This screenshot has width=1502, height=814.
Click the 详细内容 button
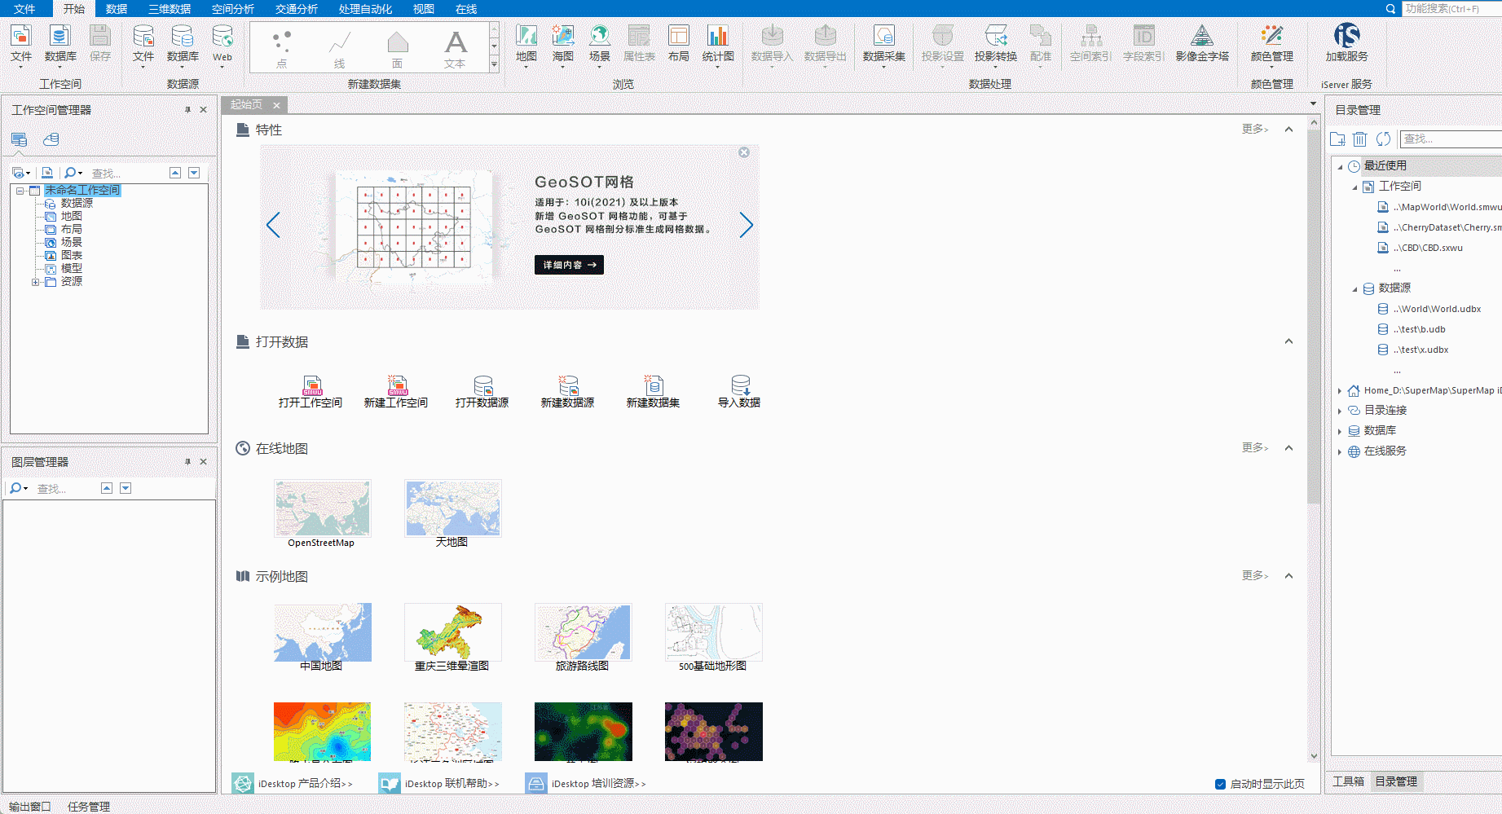(x=569, y=265)
